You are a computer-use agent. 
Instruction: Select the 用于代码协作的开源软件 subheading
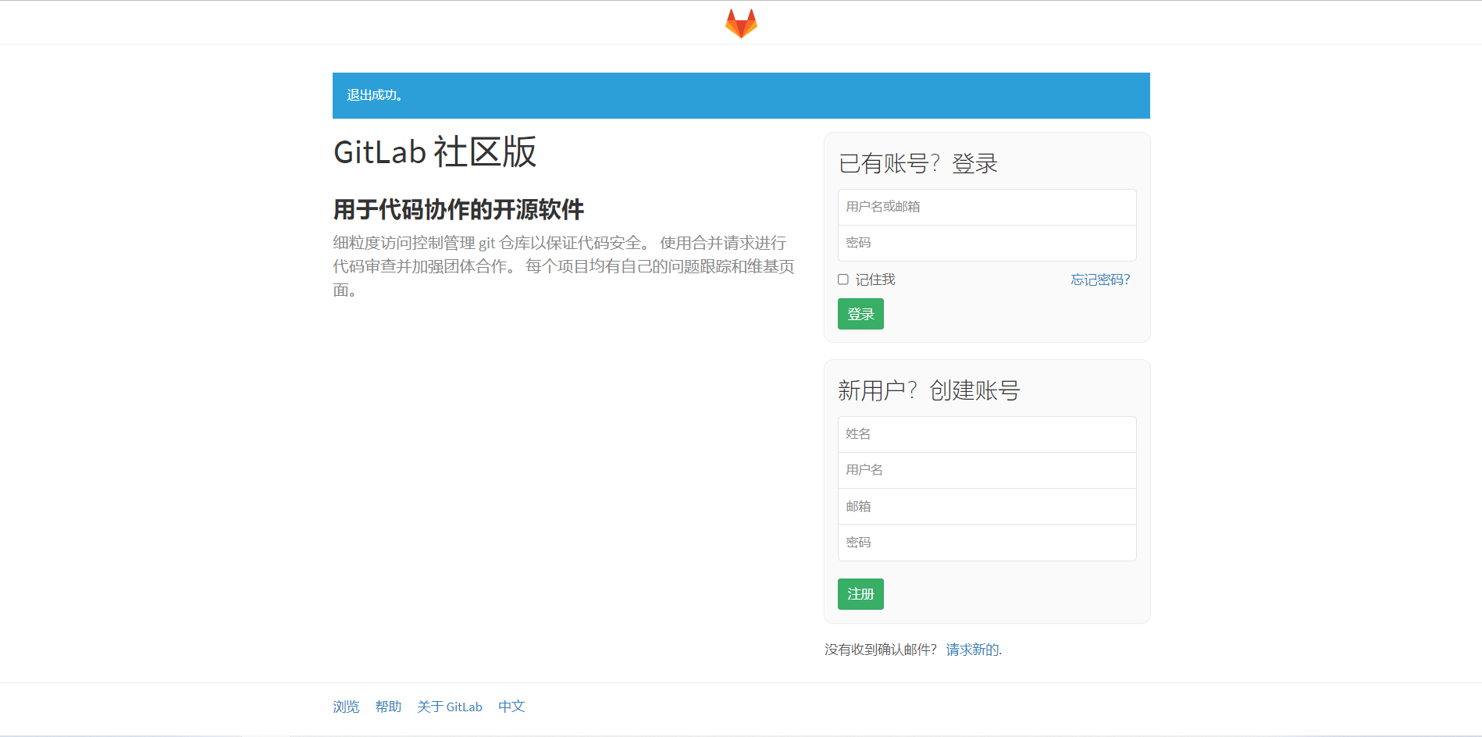click(x=458, y=209)
